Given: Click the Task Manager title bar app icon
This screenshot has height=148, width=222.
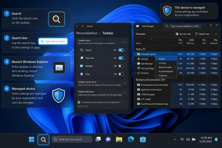Looking at the screenshot, I should tap(137, 26).
